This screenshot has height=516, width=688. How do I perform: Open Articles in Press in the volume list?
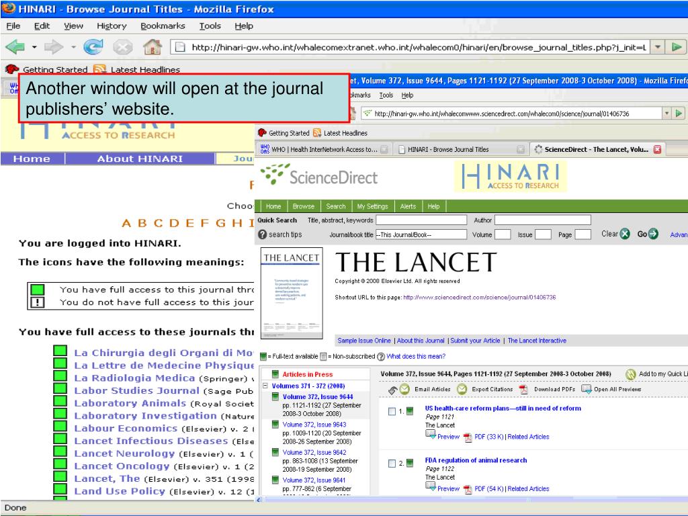307,374
